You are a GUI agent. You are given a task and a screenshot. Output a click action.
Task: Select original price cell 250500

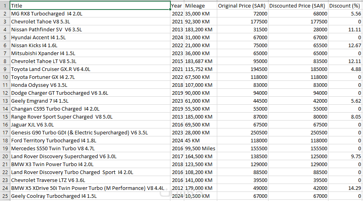(242, 133)
